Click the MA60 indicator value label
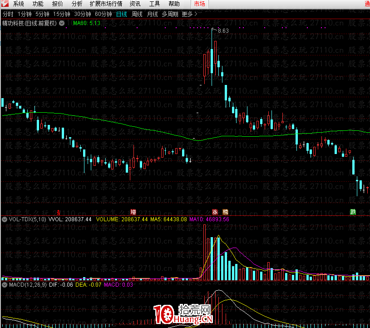Screen dimensions: 370x328 tap(86, 23)
